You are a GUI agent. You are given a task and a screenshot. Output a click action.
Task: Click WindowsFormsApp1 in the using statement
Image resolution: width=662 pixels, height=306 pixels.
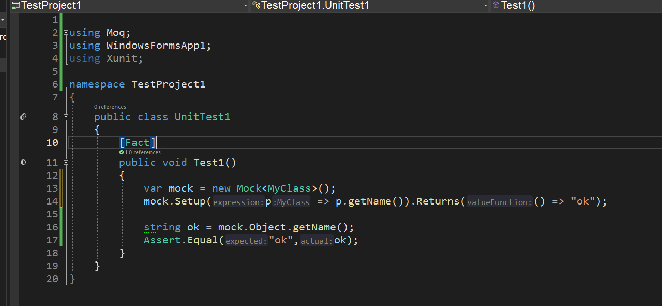tap(156, 46)
